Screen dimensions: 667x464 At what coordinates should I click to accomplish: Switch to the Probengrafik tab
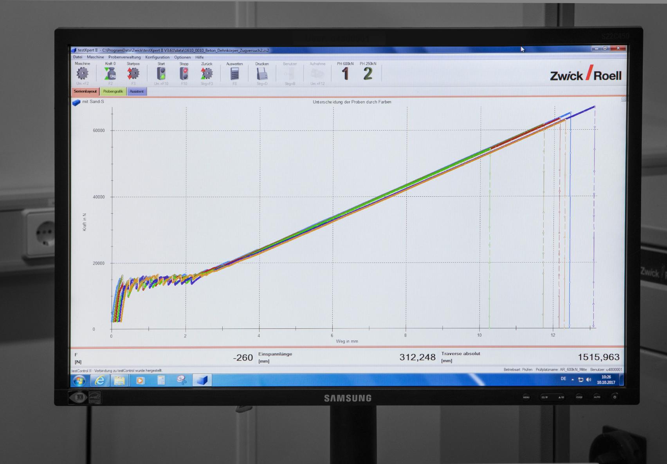tap(113, 91)
